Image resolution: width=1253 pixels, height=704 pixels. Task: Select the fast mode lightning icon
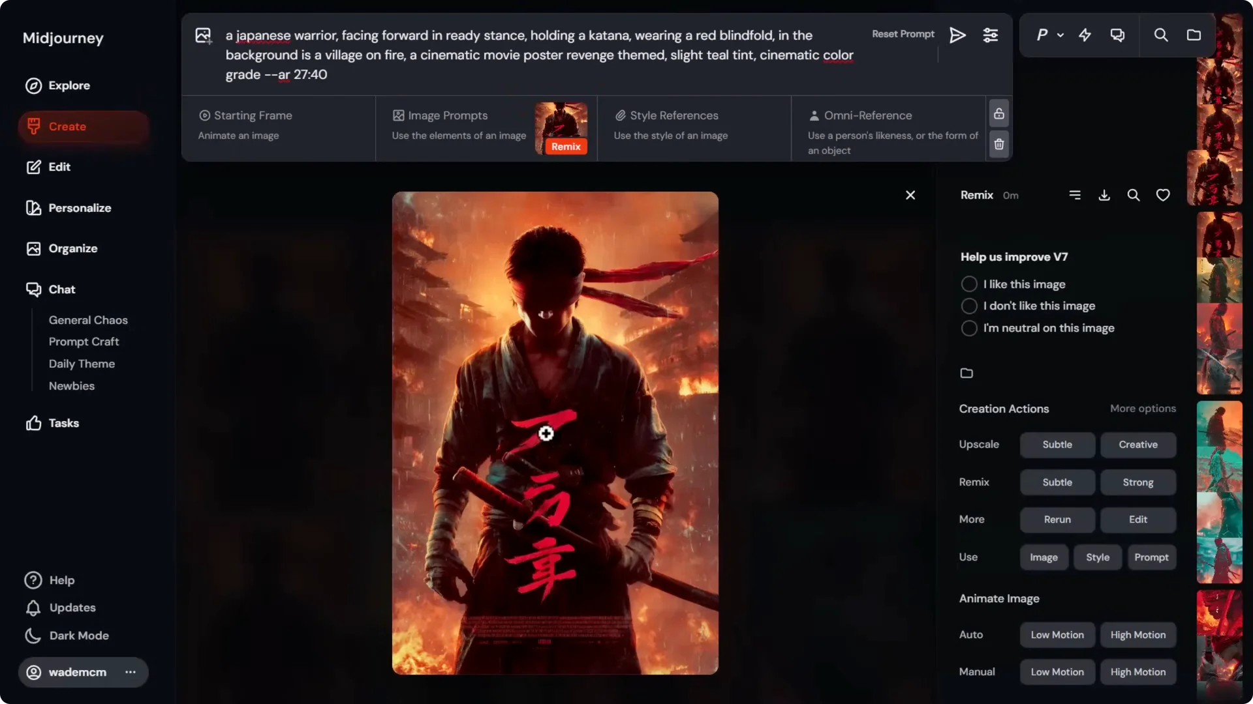pyautogui.click(x=1085, y=35)
